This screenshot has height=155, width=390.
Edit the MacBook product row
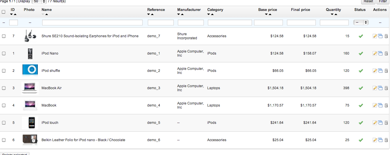pos(375,105)
